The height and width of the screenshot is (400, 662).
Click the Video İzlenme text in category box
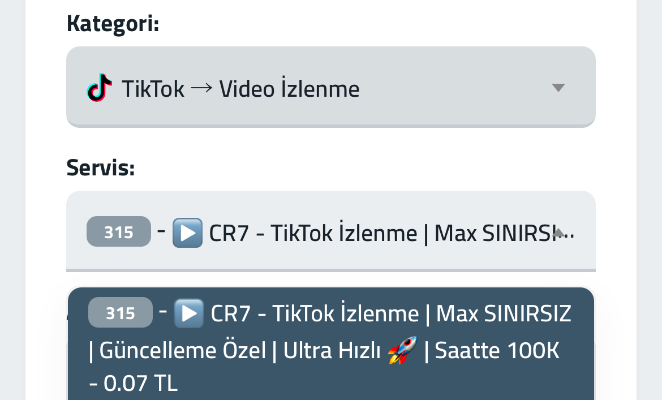[289, 89]
